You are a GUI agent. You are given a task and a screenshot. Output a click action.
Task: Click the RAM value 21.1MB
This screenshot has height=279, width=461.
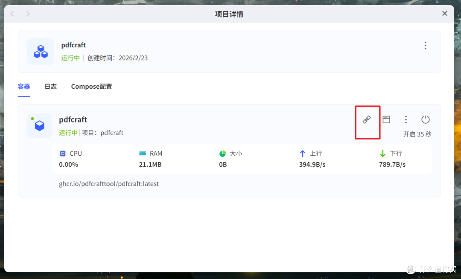(150, 165)
